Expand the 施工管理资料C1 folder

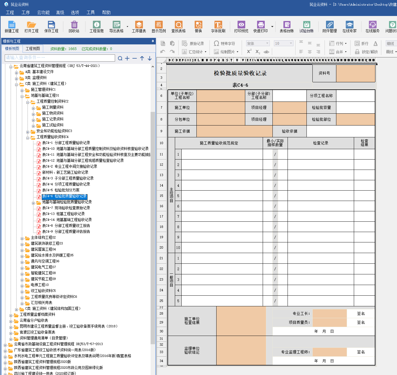[22, 91]
